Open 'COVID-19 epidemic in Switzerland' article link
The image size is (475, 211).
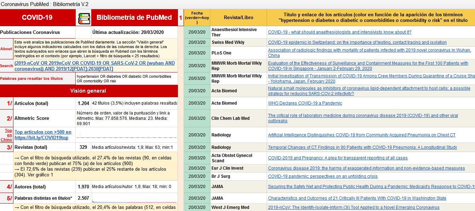pyautogui.click(x=357, y=42)
